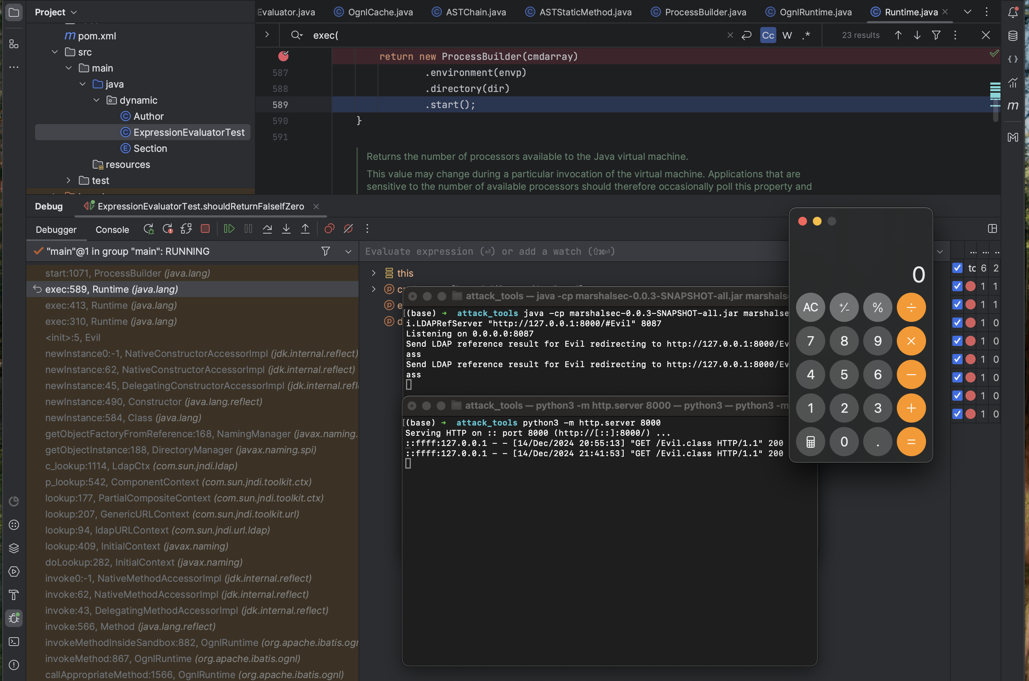Uncheck first breakpoint checkbox in list
The image size is (1029, 681).
(x=957, y=286)
